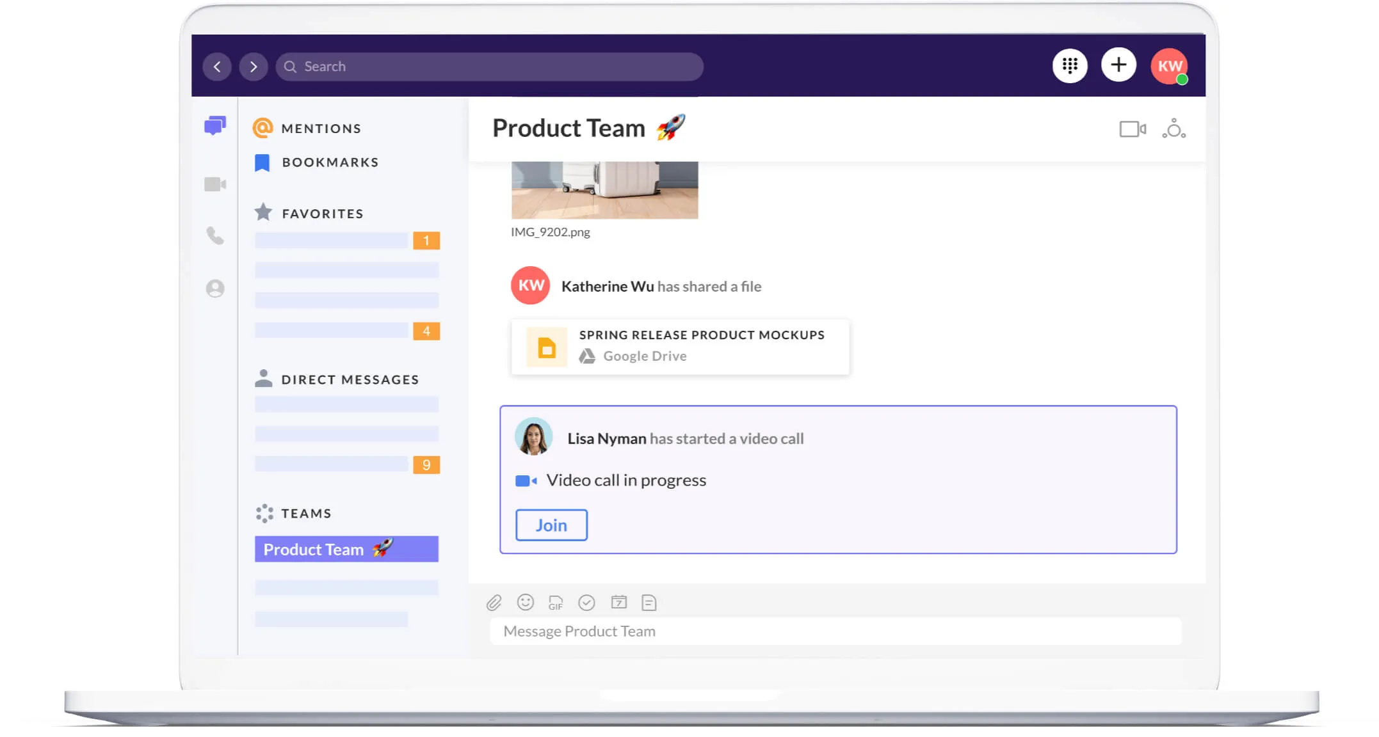The height and width of the screenshot is (737, 1379).
Task: Add a calendar event from toolbar
Action: click(x=618, y=603)
